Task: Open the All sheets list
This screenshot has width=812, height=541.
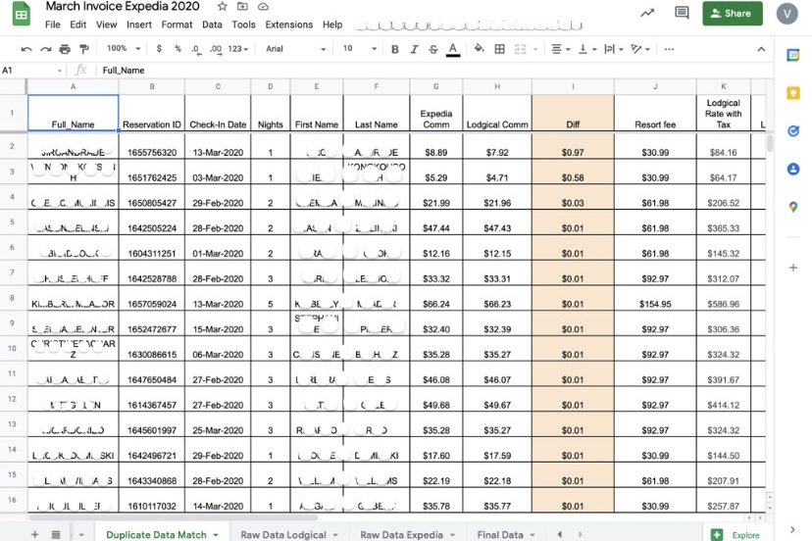Action: coord(56,534)
